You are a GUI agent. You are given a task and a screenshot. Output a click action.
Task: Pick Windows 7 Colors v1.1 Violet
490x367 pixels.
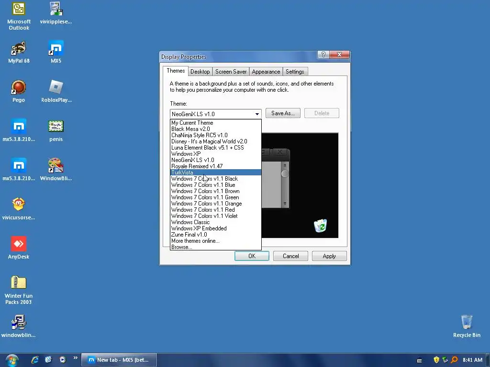(216, 216)
